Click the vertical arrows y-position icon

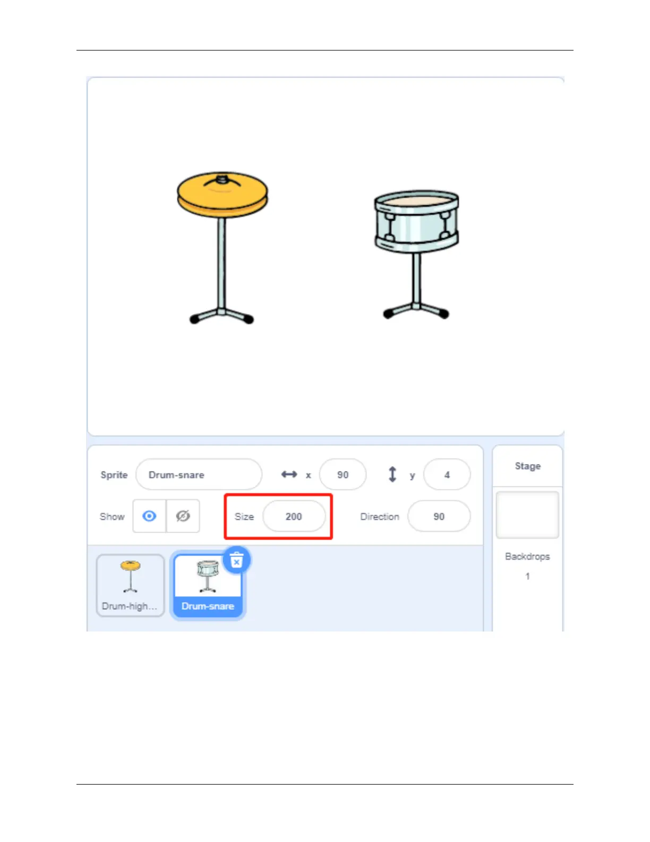pos(392,474)
